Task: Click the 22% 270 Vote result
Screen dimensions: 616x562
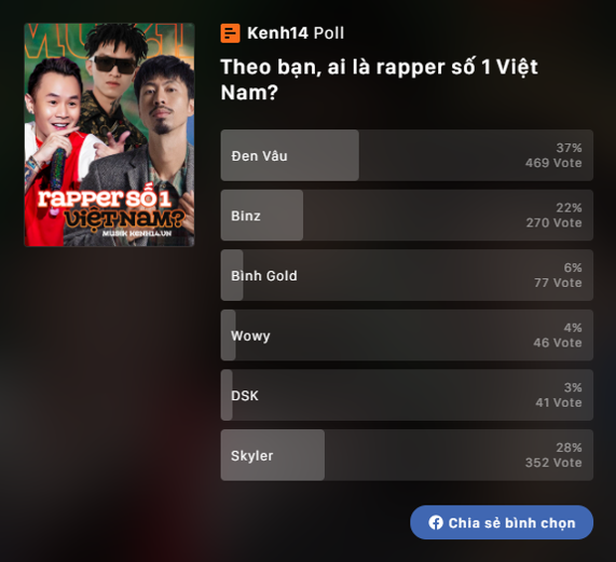Action: click(x=554, y=215)
